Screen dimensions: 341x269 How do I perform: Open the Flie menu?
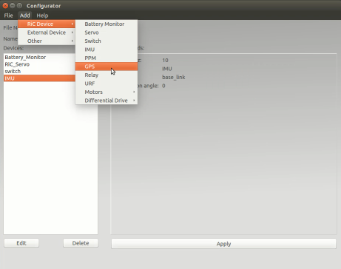click(x=8, y=16)
